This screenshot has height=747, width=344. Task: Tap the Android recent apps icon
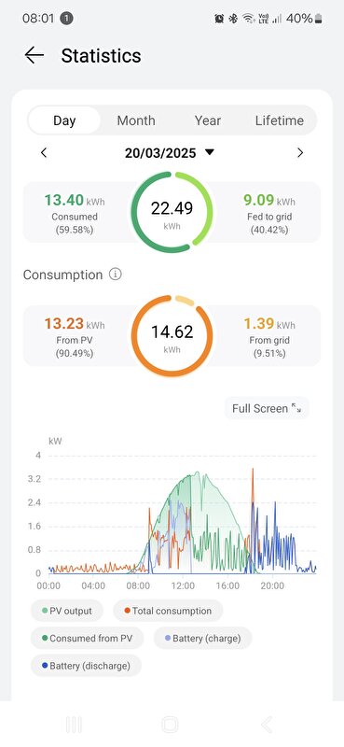tap(74, 725)
